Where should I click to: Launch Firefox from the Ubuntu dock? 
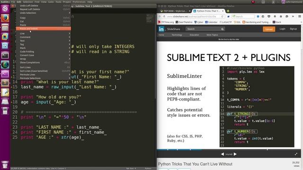[x=5, y=18]
